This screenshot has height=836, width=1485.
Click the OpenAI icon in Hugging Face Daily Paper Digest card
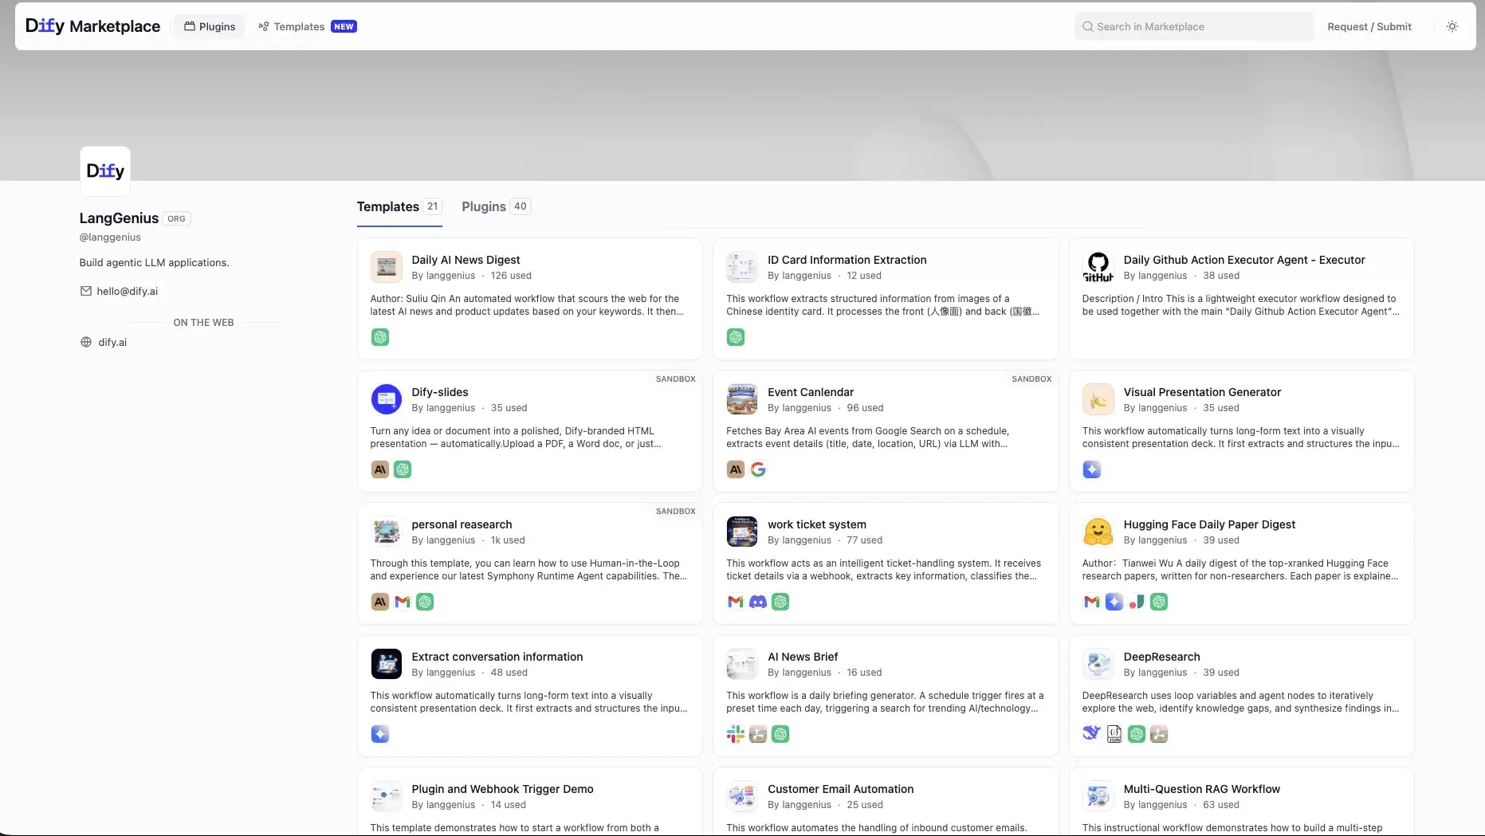[x=1159, y=602]
